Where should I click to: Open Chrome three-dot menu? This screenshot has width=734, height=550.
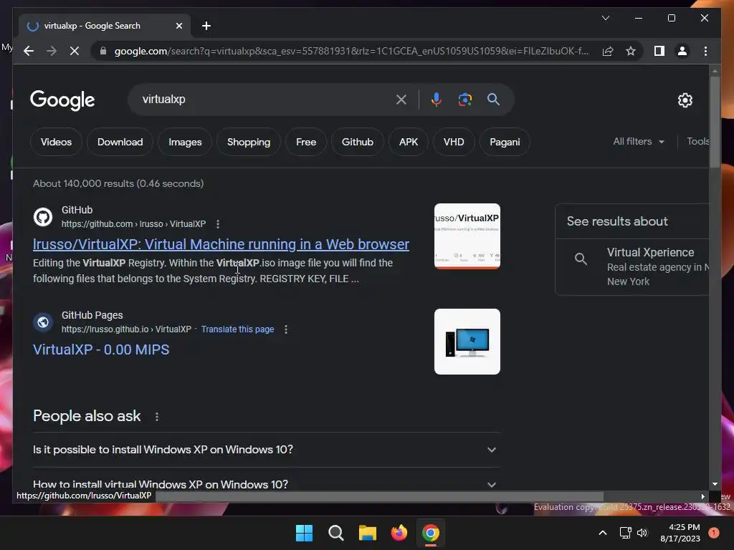click(x=705, y=51)
